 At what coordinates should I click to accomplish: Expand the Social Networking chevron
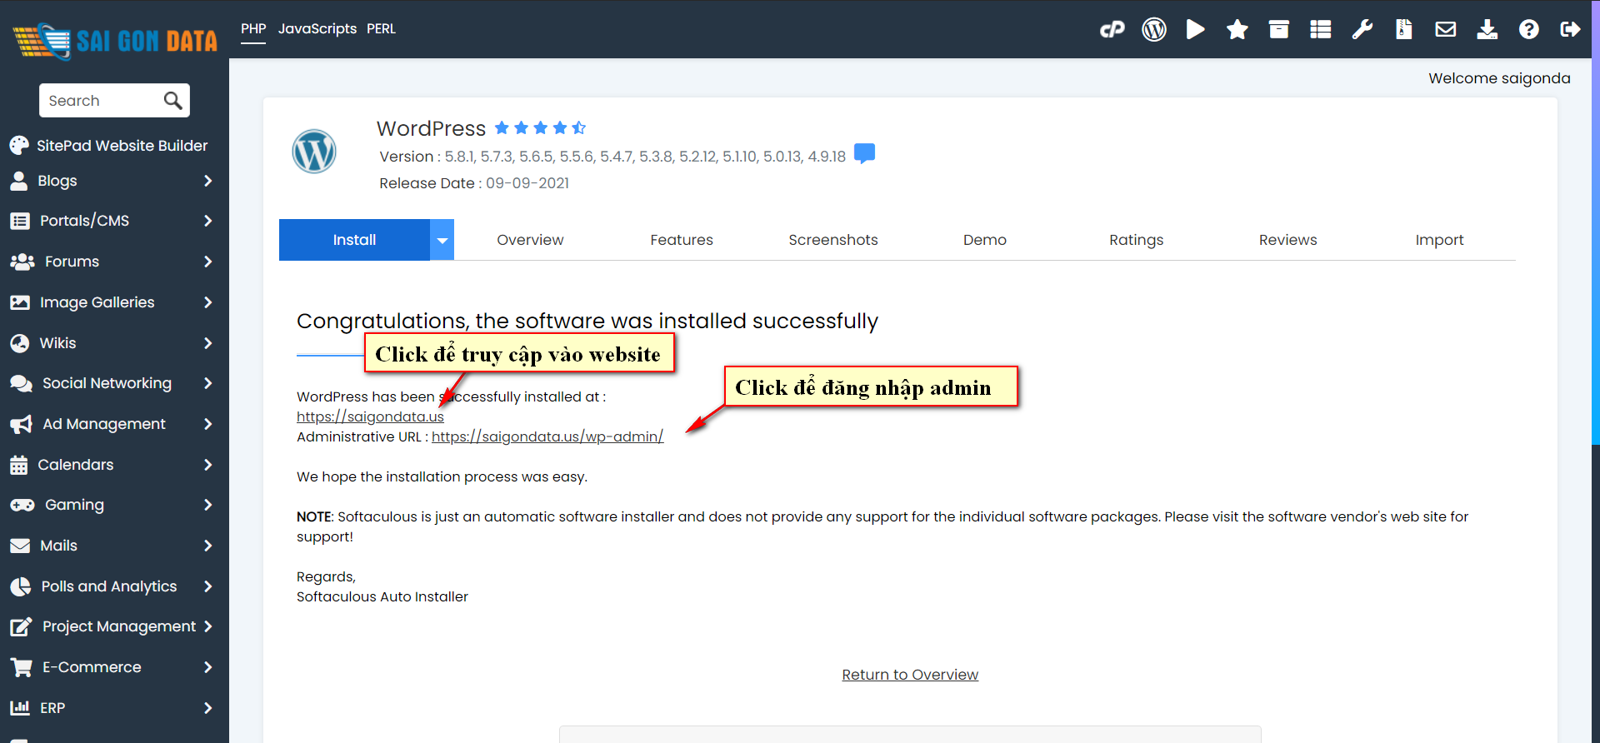pos(208,383)
